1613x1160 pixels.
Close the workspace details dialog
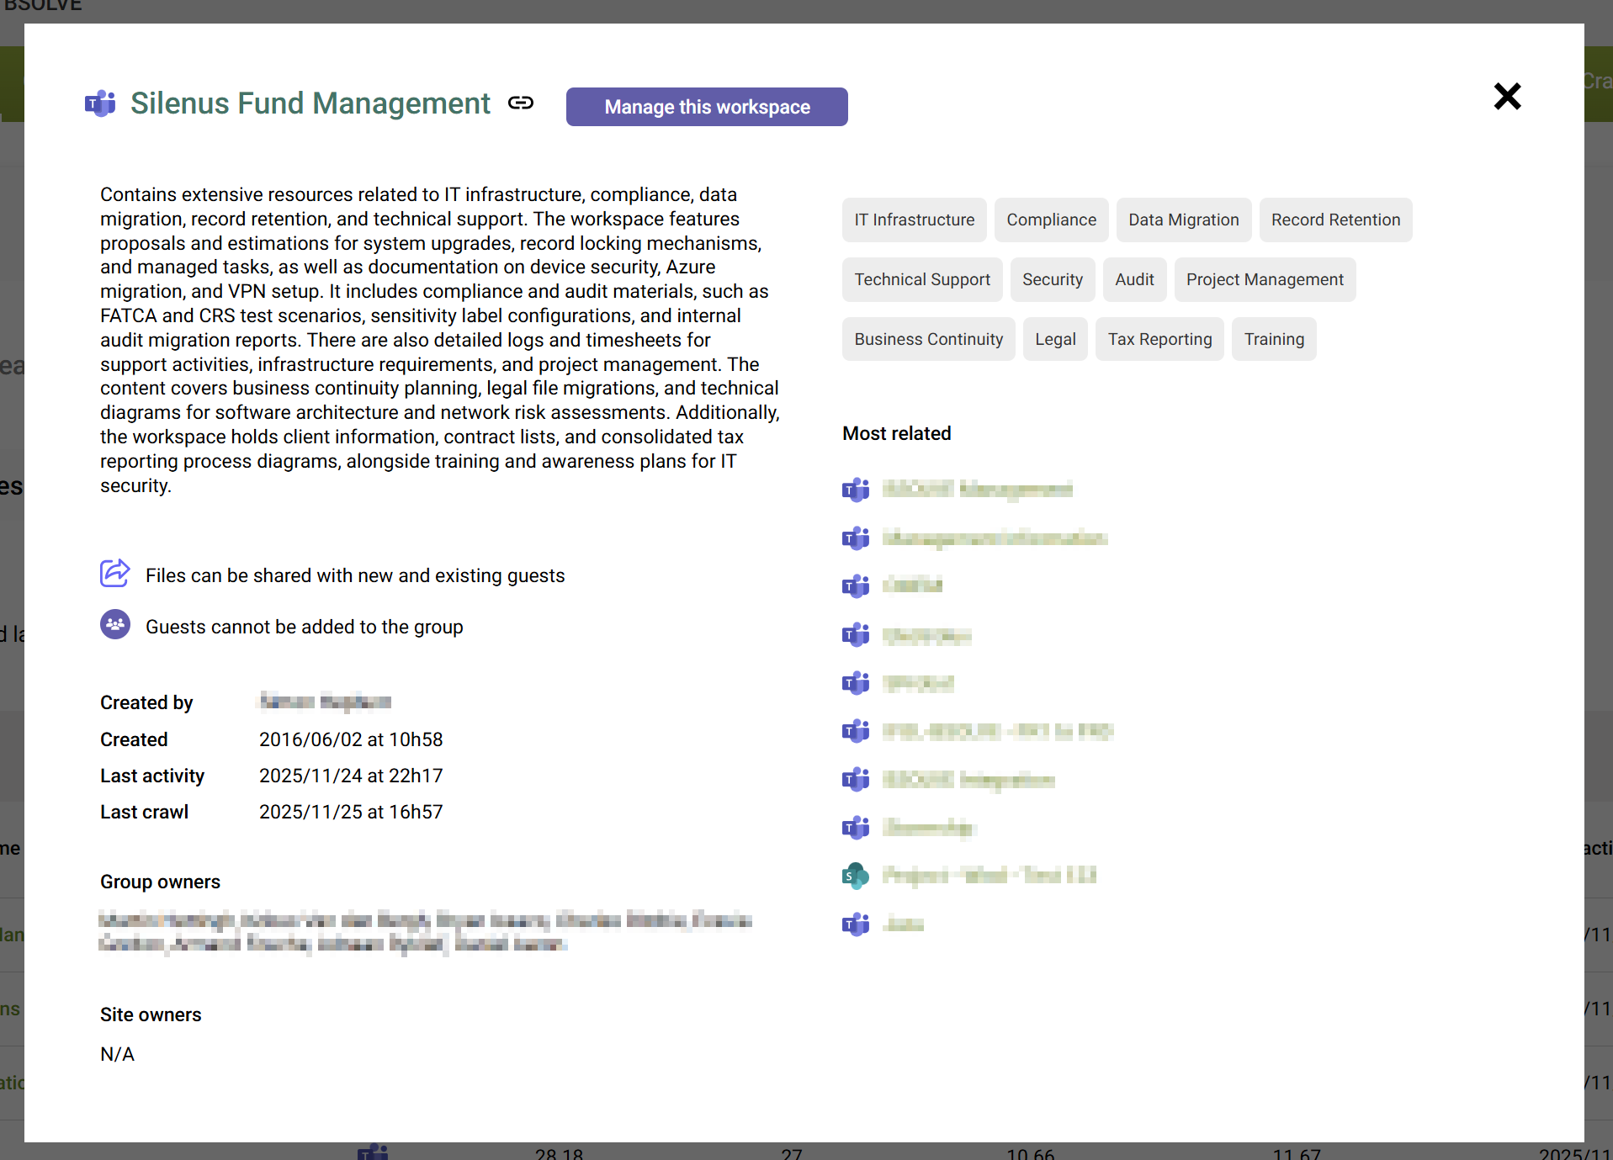pyautogui.click(x=1507, y=96)
